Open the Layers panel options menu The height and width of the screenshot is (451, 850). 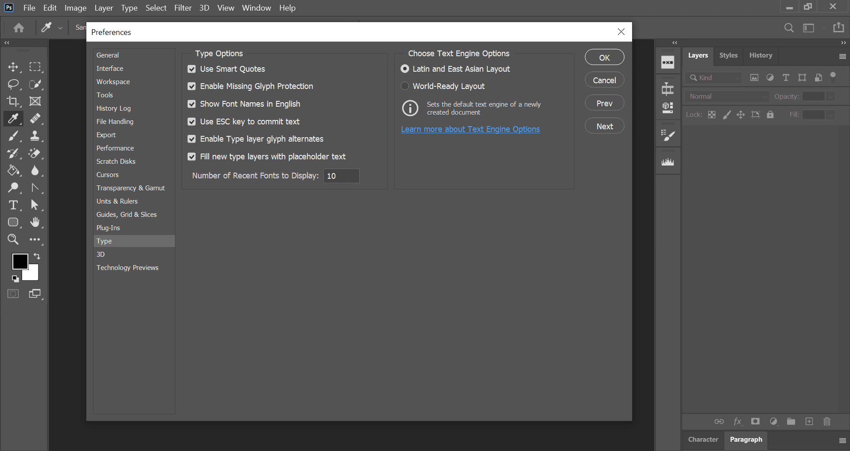pyautogui.click(x=842, y=56)
